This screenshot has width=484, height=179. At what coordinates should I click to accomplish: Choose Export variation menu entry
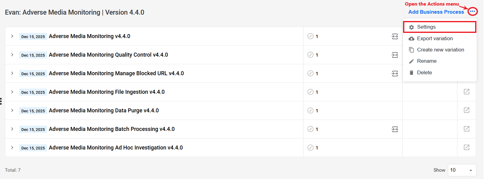440,39
